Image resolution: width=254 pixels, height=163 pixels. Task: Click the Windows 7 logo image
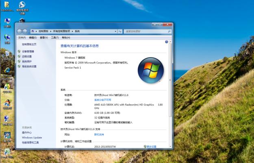point(151,70)
